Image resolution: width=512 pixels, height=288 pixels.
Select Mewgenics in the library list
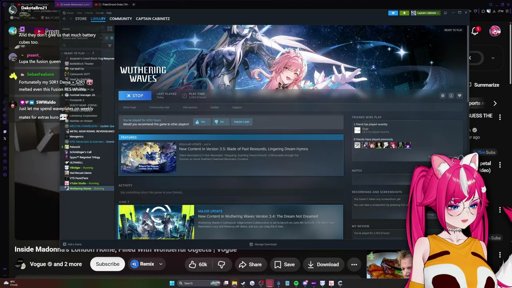point(76,136)
